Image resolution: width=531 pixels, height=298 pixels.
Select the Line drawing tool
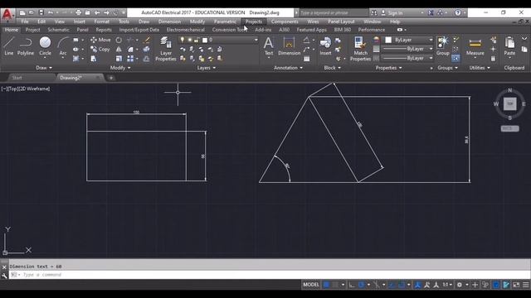pyautogui.click(x=9, y=46)
